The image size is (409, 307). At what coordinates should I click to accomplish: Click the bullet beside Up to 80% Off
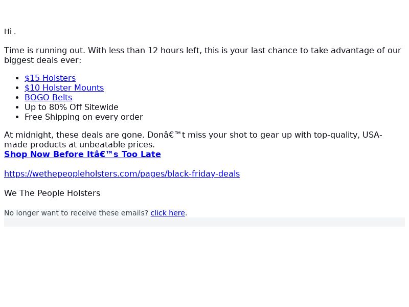tap(17, 107)
